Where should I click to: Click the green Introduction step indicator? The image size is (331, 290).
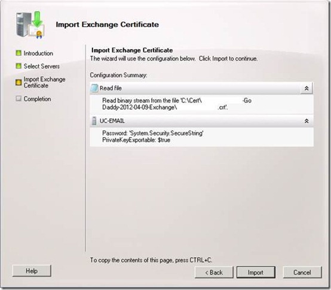19,53
